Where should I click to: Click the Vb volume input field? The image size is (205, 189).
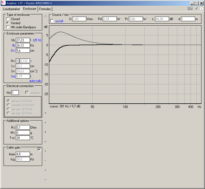click(23, 40)
